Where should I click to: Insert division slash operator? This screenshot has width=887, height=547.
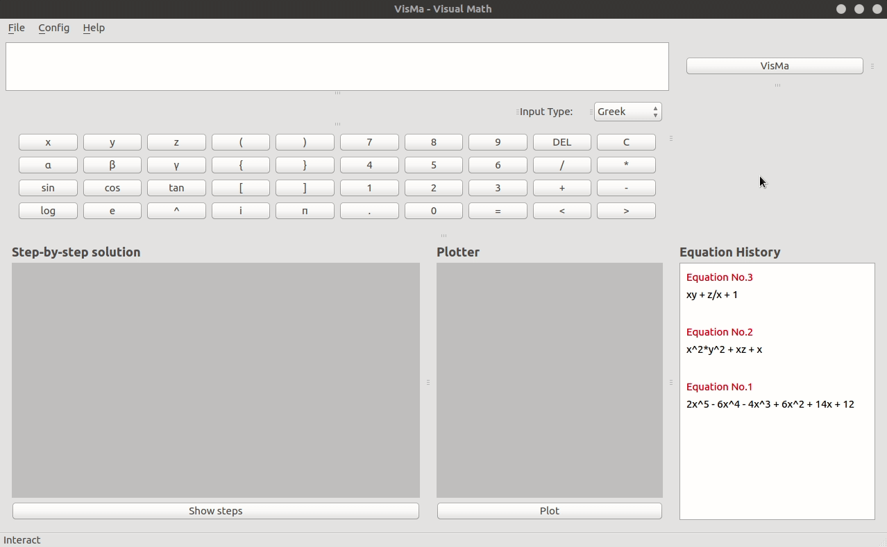pos(562,165)
